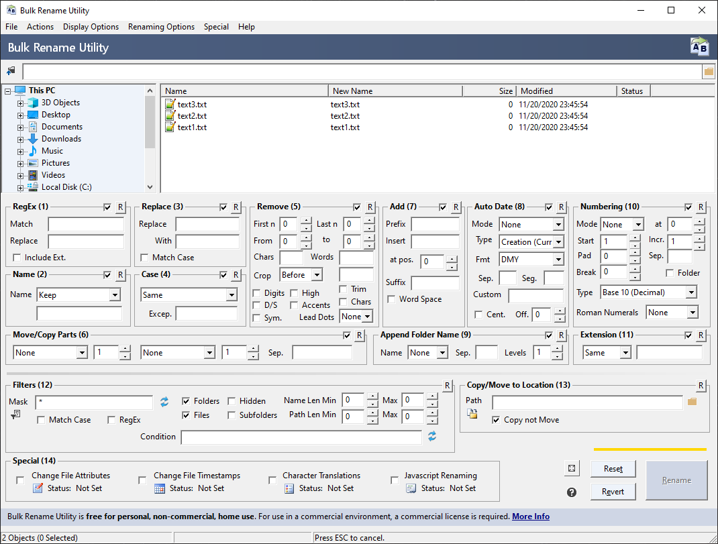Click the R reset button for Extension (11)
718x544 pixels.
tap(701, 335)
